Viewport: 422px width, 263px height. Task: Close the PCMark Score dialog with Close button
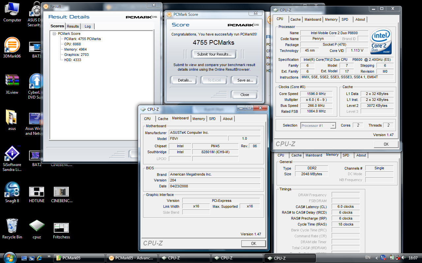tap(245, 95)
